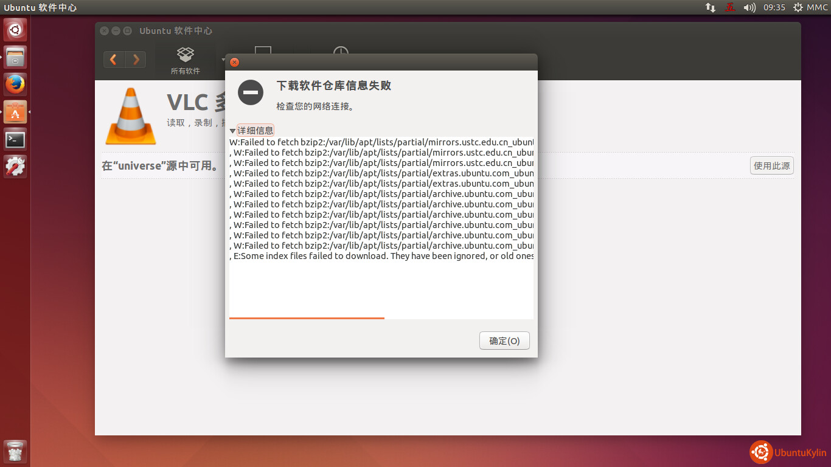Click the 确定(O) button in the error dialog

[504, 341]
